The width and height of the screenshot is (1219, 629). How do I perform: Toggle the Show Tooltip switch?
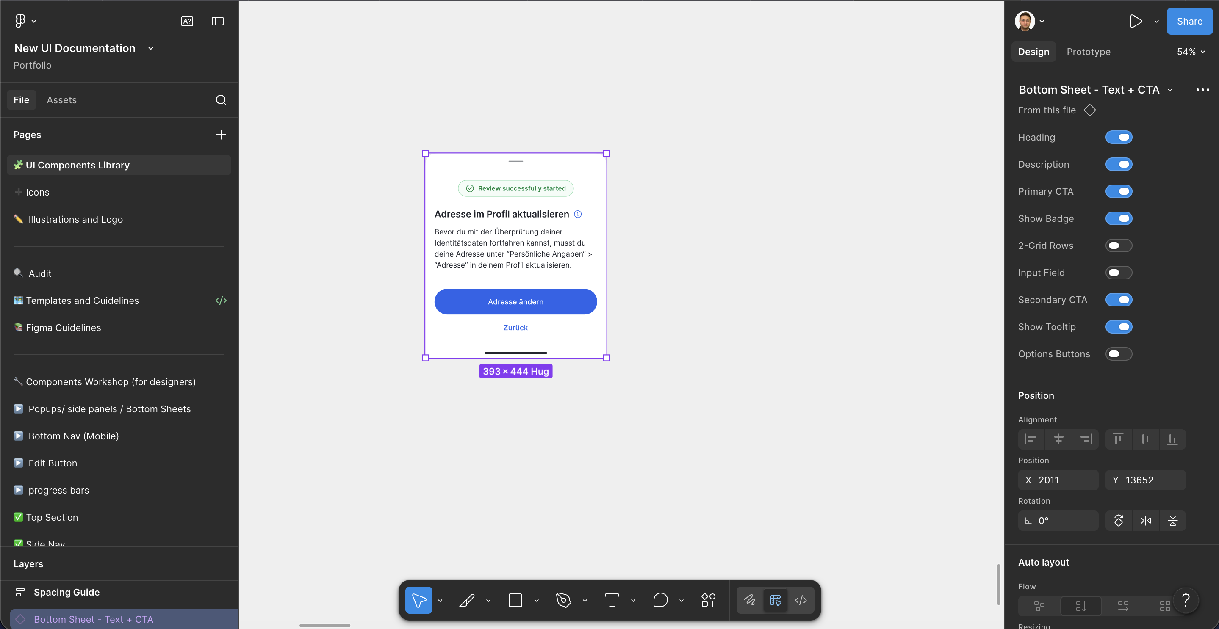[x=1119, y=327]
